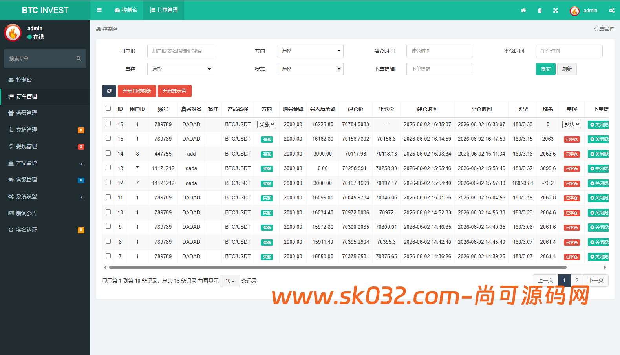Click 关闭提 button in row ID 16
This screenshot has height=355, width=620.
(x=598, y=125)
